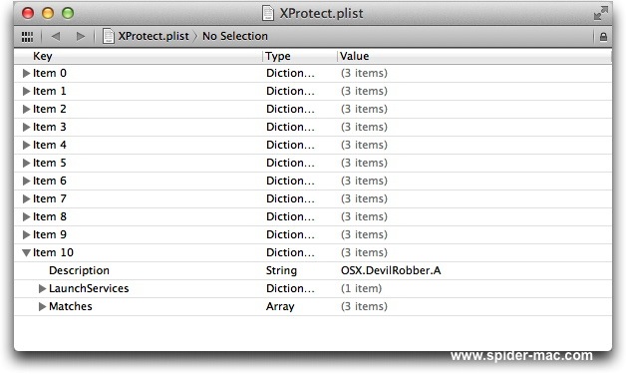Collapse Item 10 disclosure triangle

coord(26,252)
